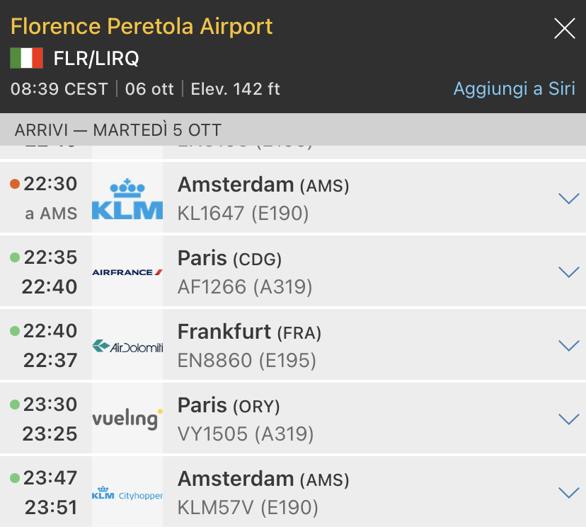Select the Arrivi — Martedì 5 Ott header
Screen dimensions: 586x529
(118, 130)
